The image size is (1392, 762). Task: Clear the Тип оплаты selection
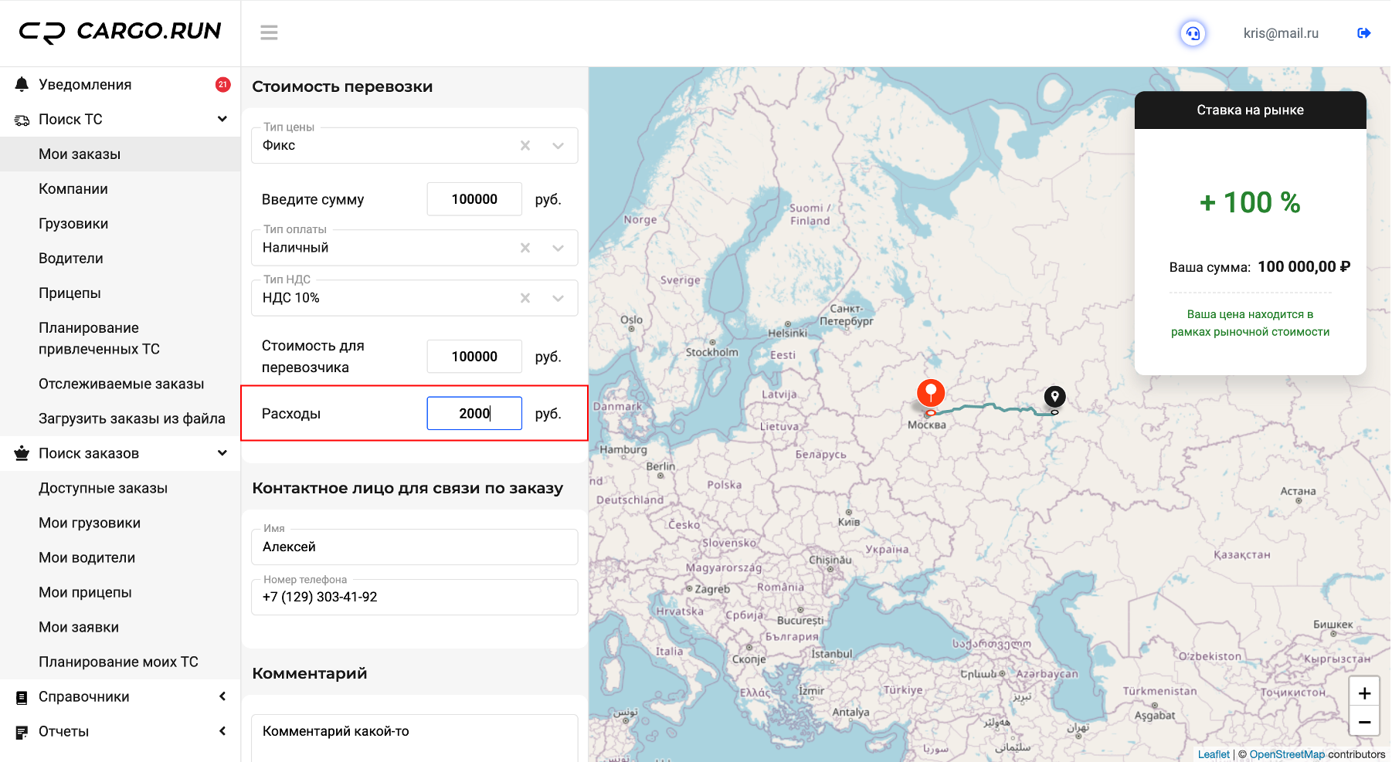click(525, 248)
